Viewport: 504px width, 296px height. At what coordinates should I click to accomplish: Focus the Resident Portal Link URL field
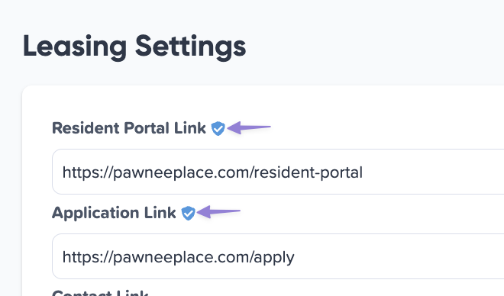[x=278, y=172]
